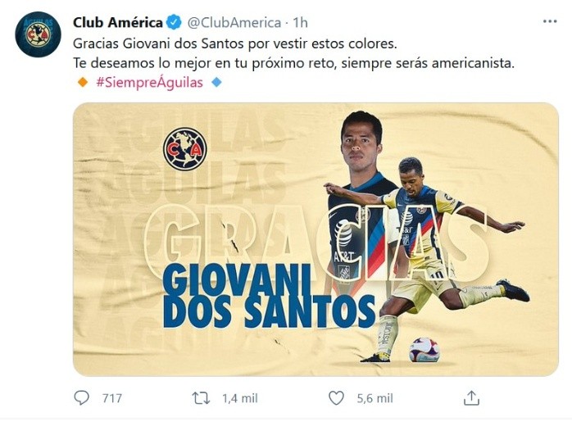Image resolution: width=572 pixels, height=422 pixels.
Task: Click the share upload icon
Action: point(471,398)
